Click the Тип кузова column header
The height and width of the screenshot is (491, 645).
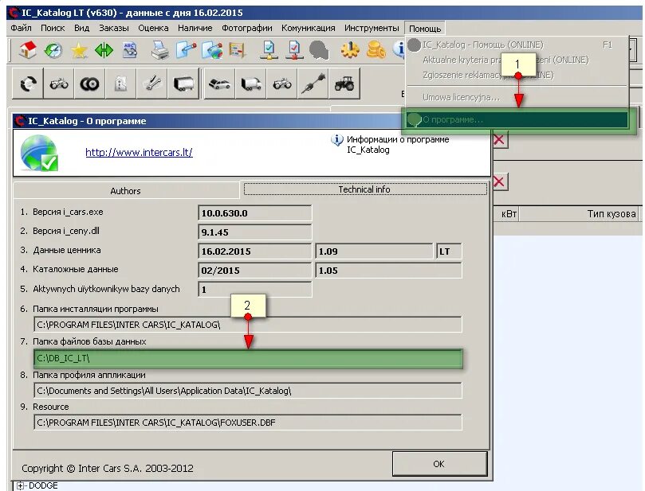point(579,214)
